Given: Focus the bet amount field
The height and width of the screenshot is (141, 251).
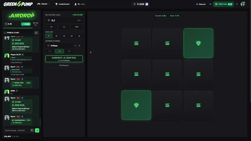Looking at the screenshot, I should [64, 21].
